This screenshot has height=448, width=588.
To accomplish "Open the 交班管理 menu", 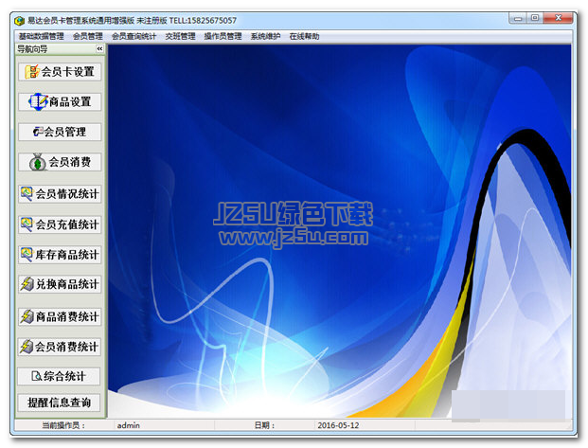I will [180, 36].
